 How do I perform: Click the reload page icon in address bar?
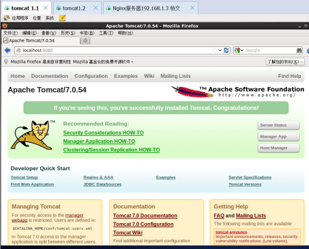[226, 50]
